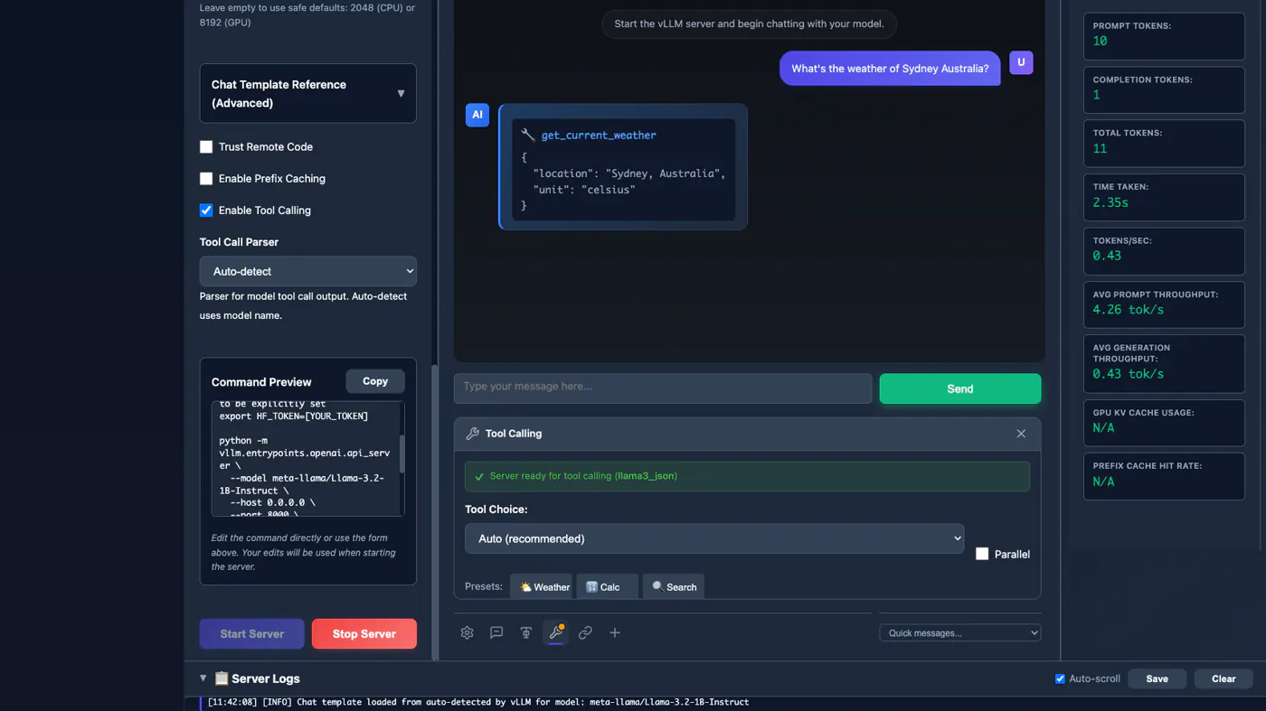This screenshot has height=711, width=1266.
Task: Toggle the tool calling wrench toolbar icon
Action: (555, 633)
